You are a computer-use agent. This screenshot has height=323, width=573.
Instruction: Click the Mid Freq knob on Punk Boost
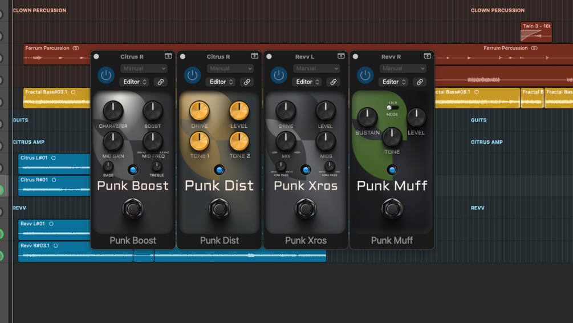point(153,141)
